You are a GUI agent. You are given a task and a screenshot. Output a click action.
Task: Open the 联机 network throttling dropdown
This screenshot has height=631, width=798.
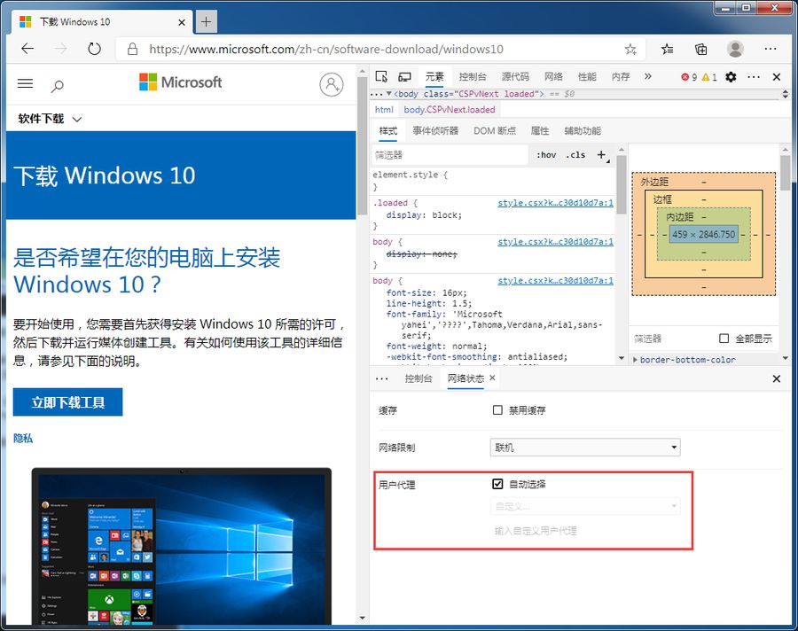tap(585, 448)
